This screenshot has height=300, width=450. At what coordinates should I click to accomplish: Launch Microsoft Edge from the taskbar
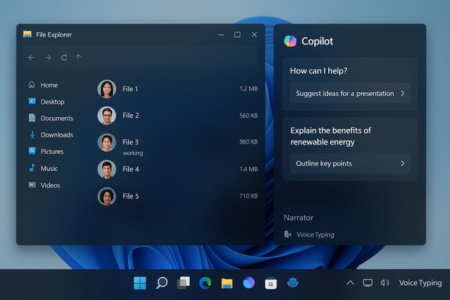205,283
